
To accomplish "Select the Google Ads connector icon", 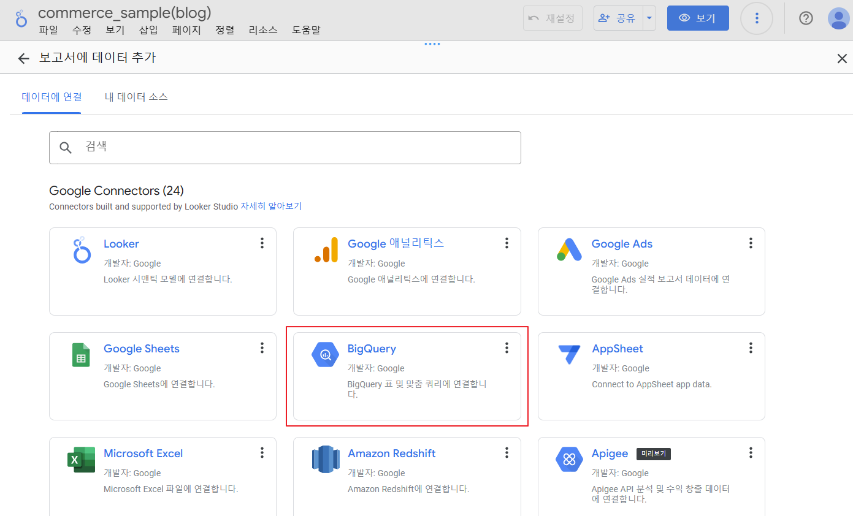I will [x=569, y=249].
